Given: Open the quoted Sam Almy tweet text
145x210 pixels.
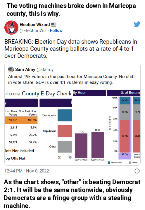Looking at the screenshot, I should click(71, 79).
